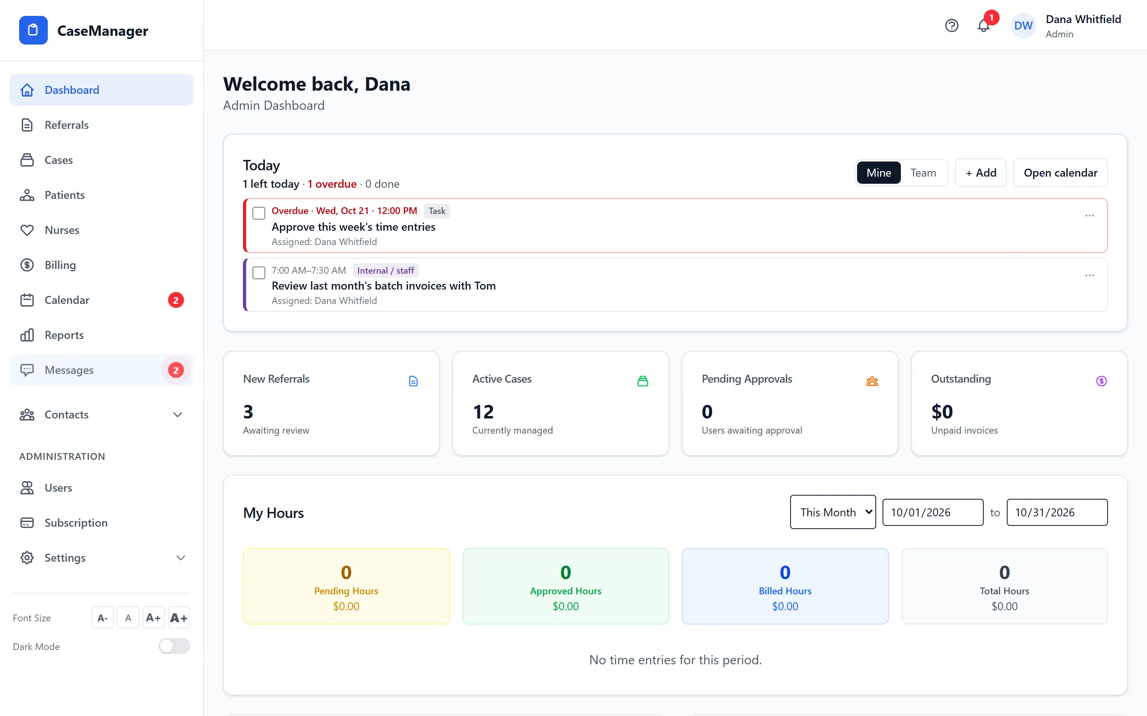The height and width of the screenshot is (716, 1147).
Task: Click the Referrals document icon in sidebar
Action: pyautogui.click(x=27, y=125)
